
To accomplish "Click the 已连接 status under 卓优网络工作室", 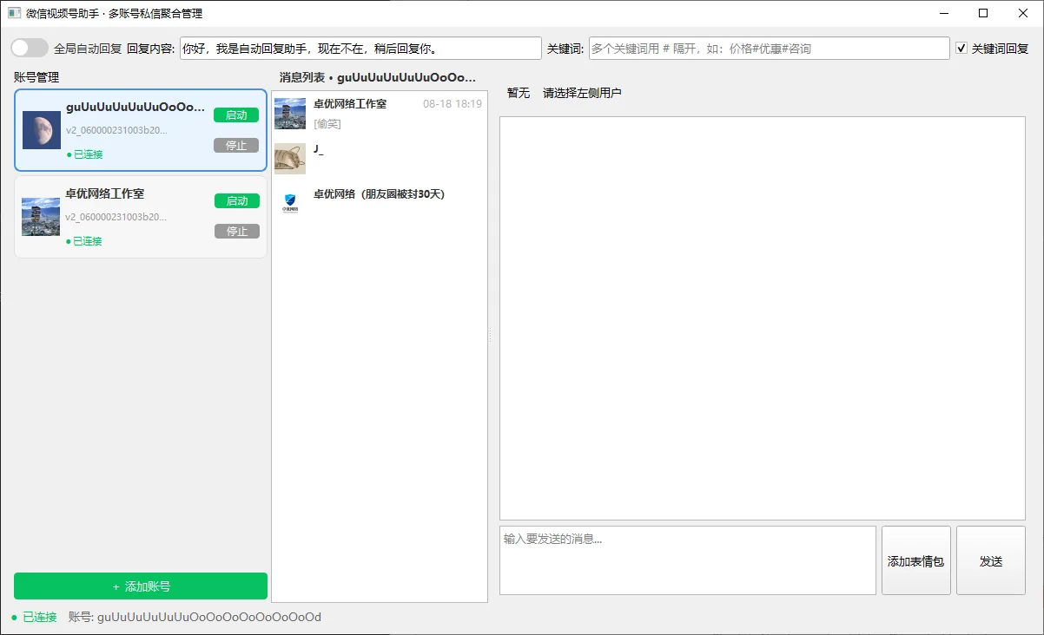I will point(84,241).
